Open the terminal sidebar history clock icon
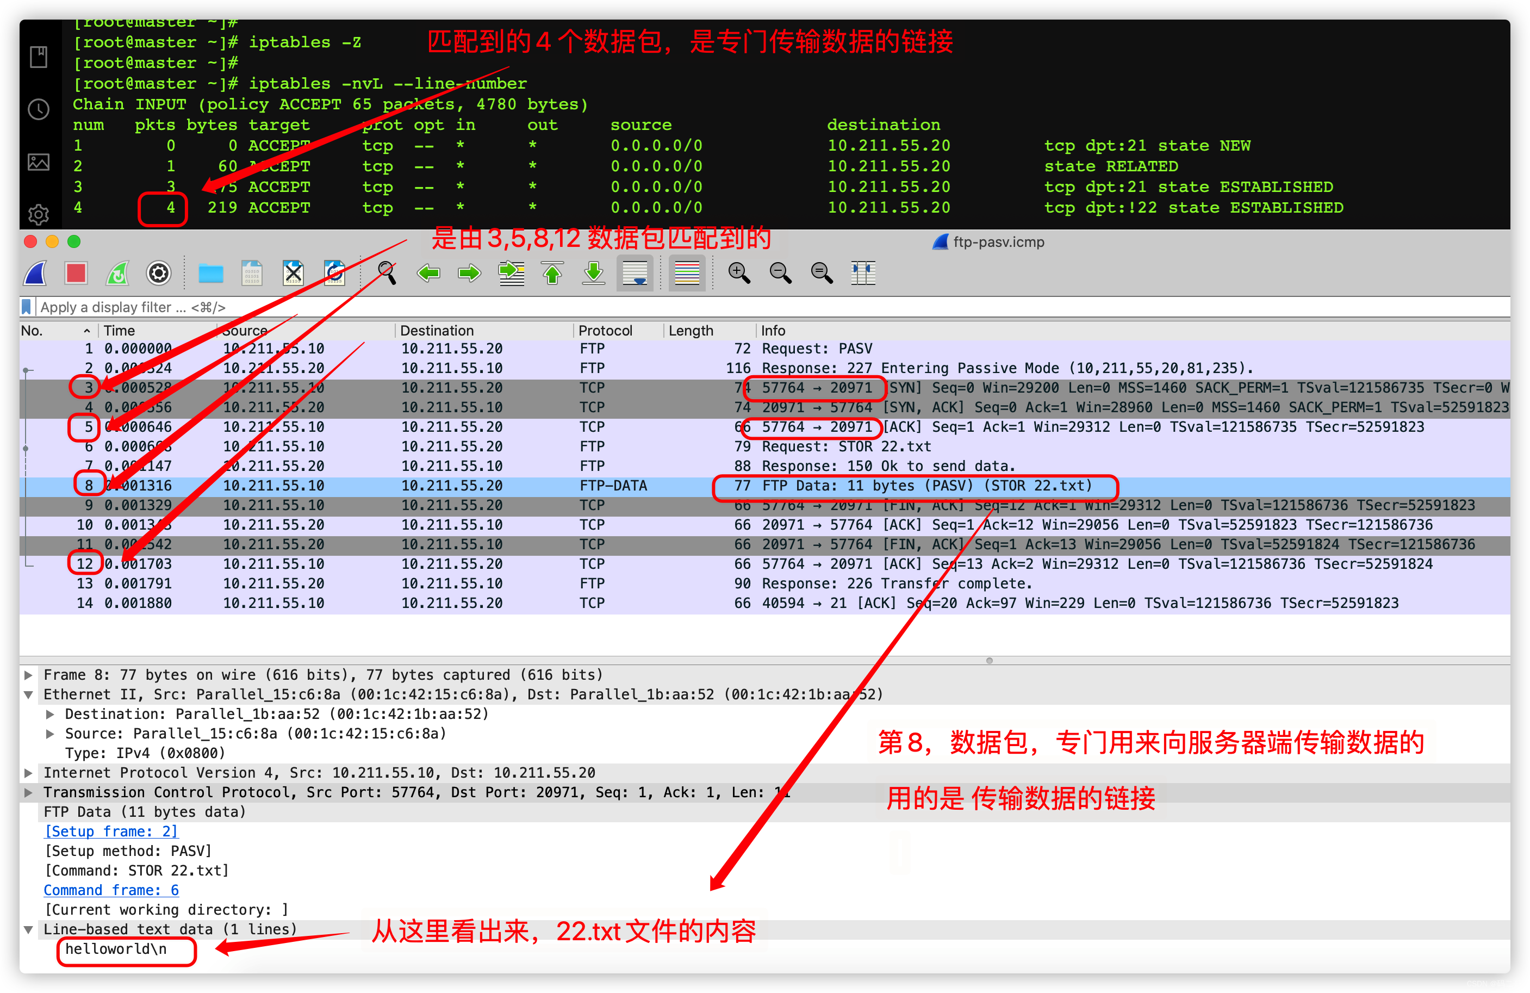 point(39,109)
